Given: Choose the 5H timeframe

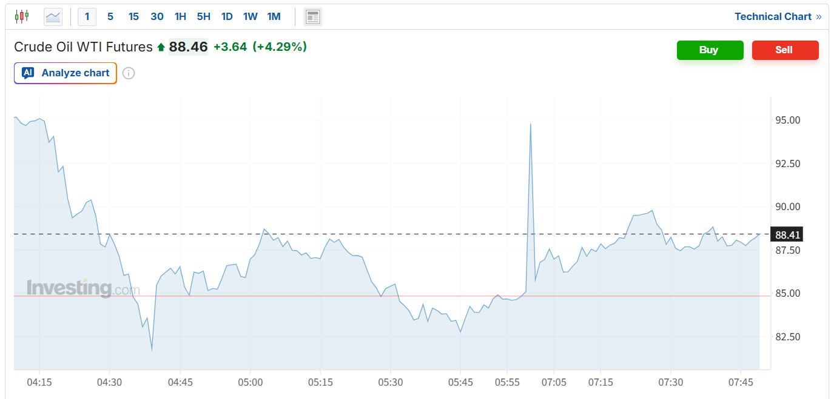Looking at the screenshot, I should pyautogui.click(x=203, y=17).
